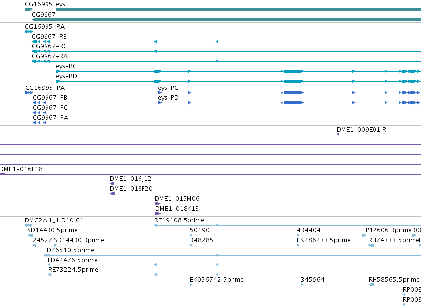Select protein CG9967-PA label
The height and width of the screenshot is (307, 421).
(x=50, y=118)
